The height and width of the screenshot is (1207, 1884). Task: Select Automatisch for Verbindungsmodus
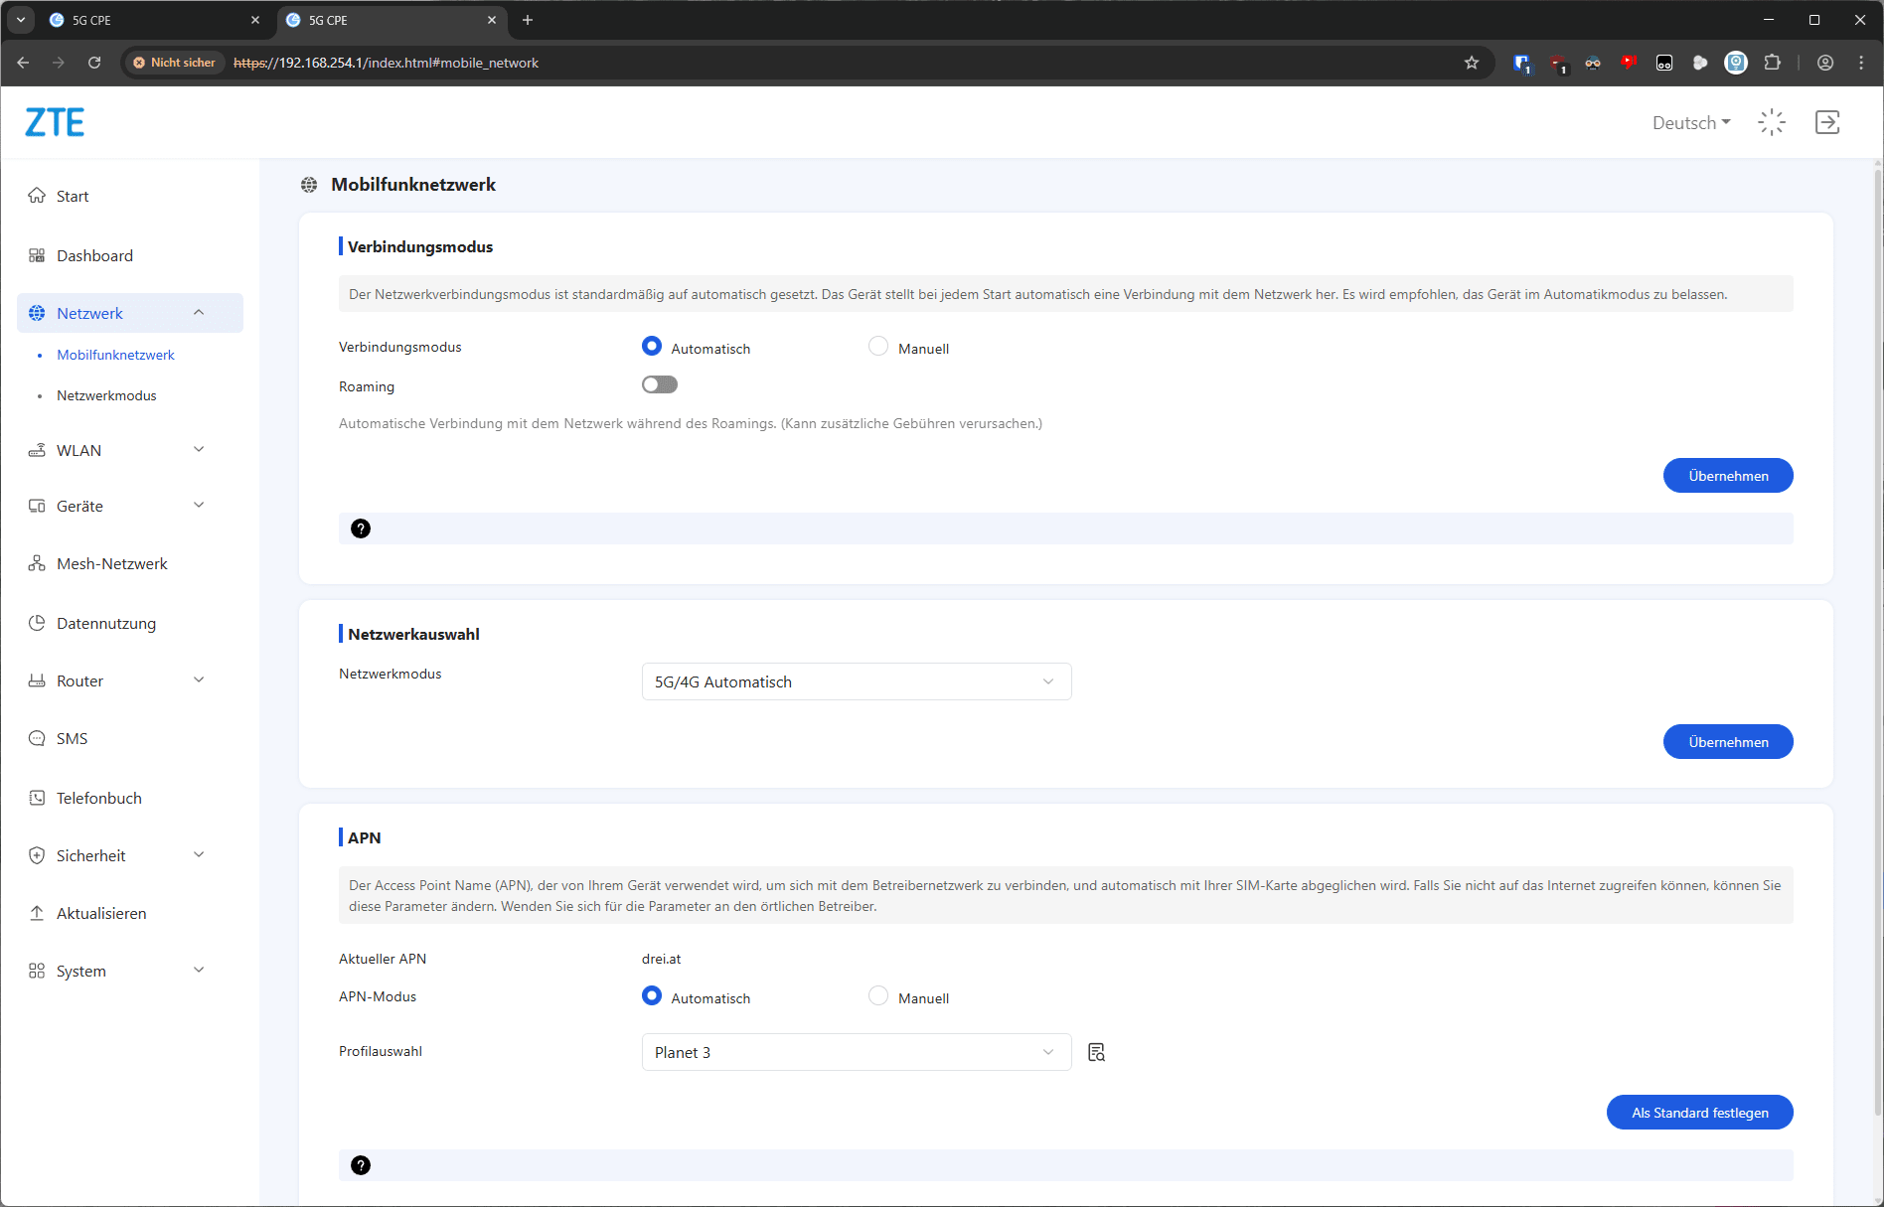point(652,347)
